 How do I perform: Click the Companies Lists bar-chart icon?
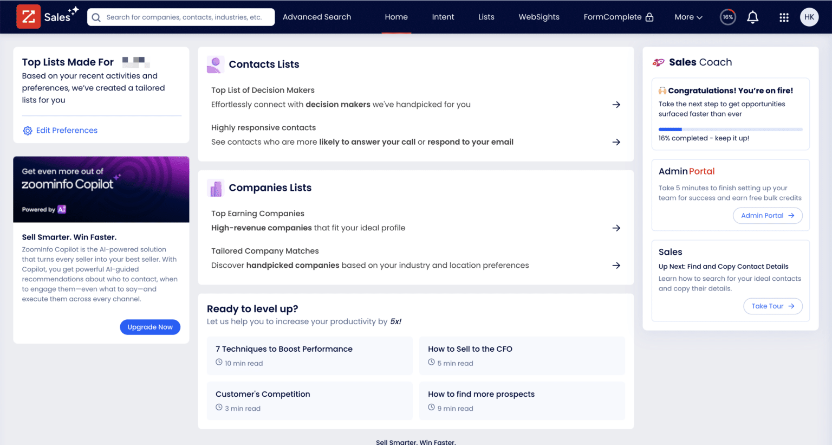[x=215, y=188]
